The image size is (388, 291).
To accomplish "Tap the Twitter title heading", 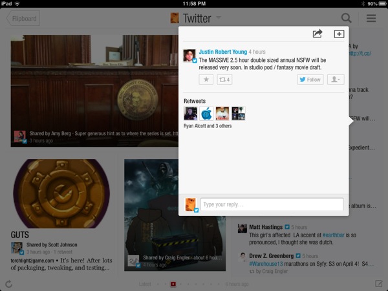I will [x=197, y=18].
